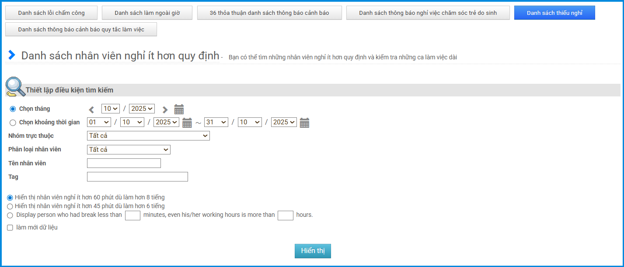Expand the 'Phân loại nhân viên' dropdown
The height and width of the screenshot is (267, 624).
[129, 150]
